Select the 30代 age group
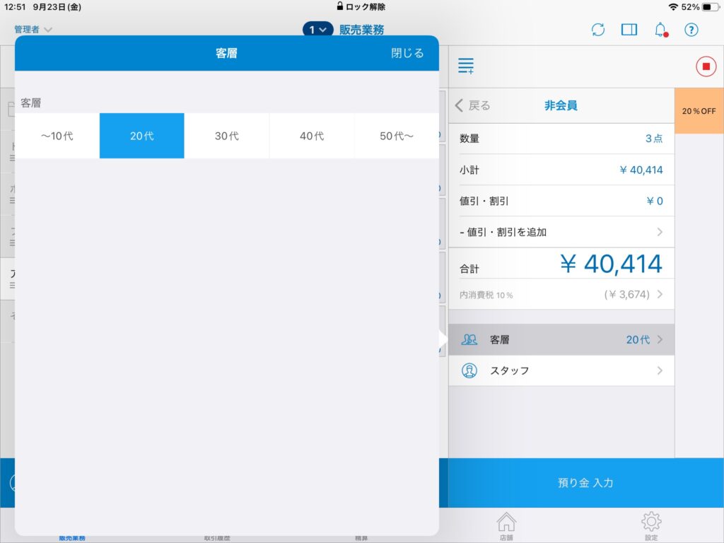Image resolution: width=724 pixels, height=543 pixels. tap(226, 136)
